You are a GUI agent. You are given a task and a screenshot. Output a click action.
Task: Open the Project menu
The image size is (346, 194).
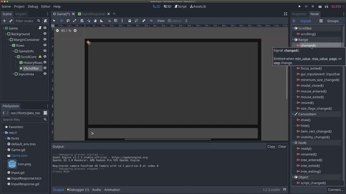[x=19, y=6]
